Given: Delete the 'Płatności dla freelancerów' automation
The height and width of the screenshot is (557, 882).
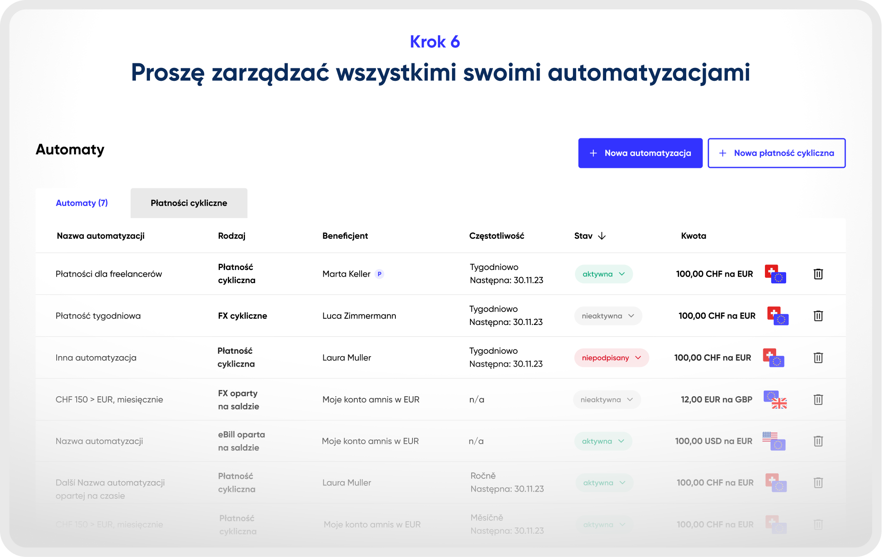Looking at the screenshot, I should tap(818, 274).
